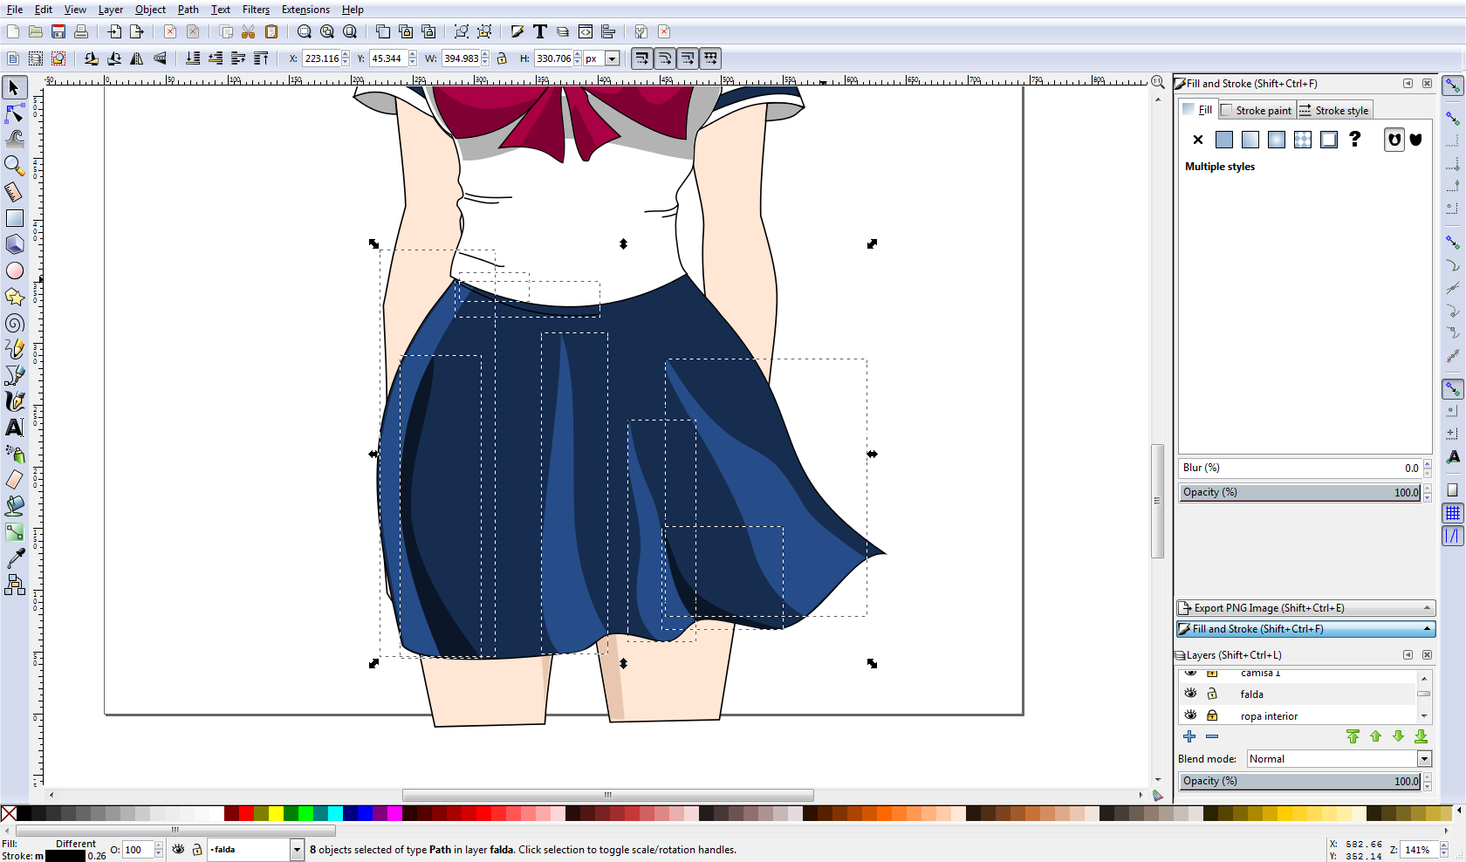Pick the yellow swatch in palette
The height and width of the screenshot is (862, 1466).
[x=277, y=813]
